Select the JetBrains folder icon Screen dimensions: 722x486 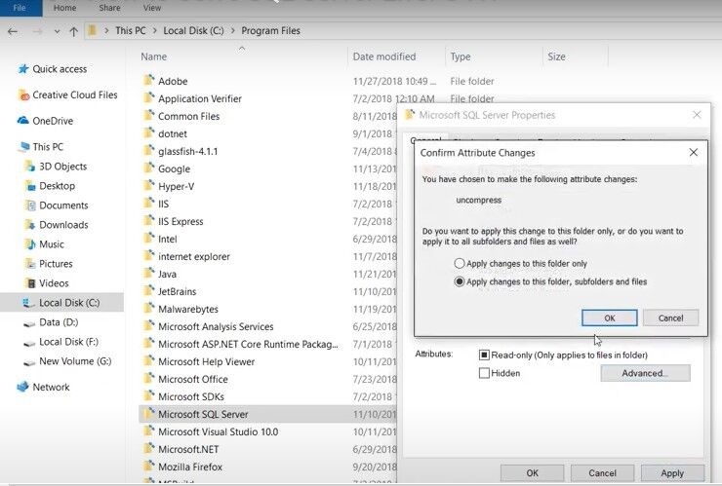tap(148, 291)
